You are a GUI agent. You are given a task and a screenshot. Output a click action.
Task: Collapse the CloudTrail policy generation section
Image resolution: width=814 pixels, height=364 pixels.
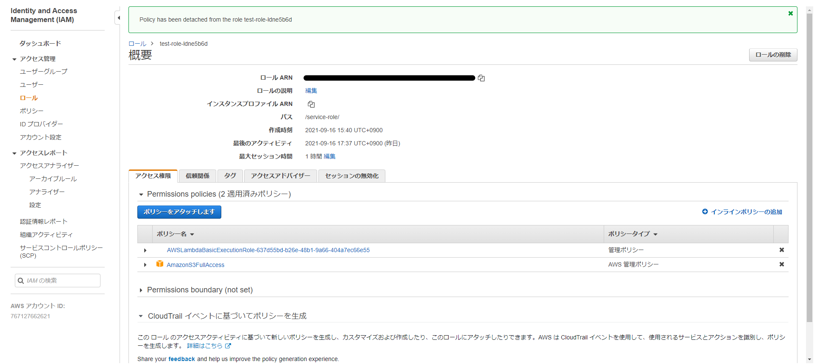[141, 316]
